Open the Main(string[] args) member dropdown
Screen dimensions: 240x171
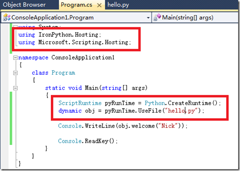coord(195,18)
